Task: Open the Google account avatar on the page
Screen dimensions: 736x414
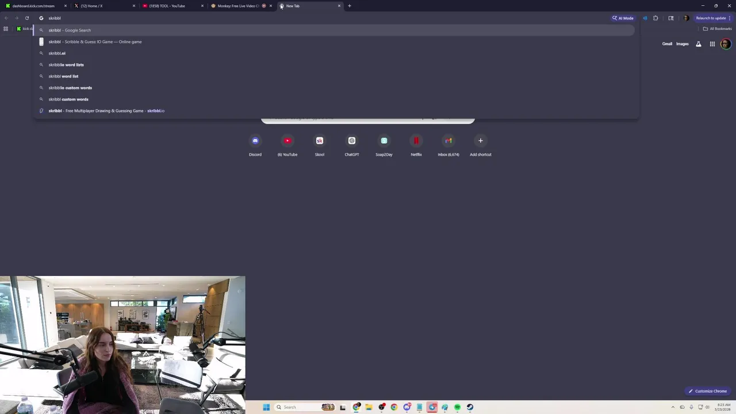Action: click(x=726, y=44)
